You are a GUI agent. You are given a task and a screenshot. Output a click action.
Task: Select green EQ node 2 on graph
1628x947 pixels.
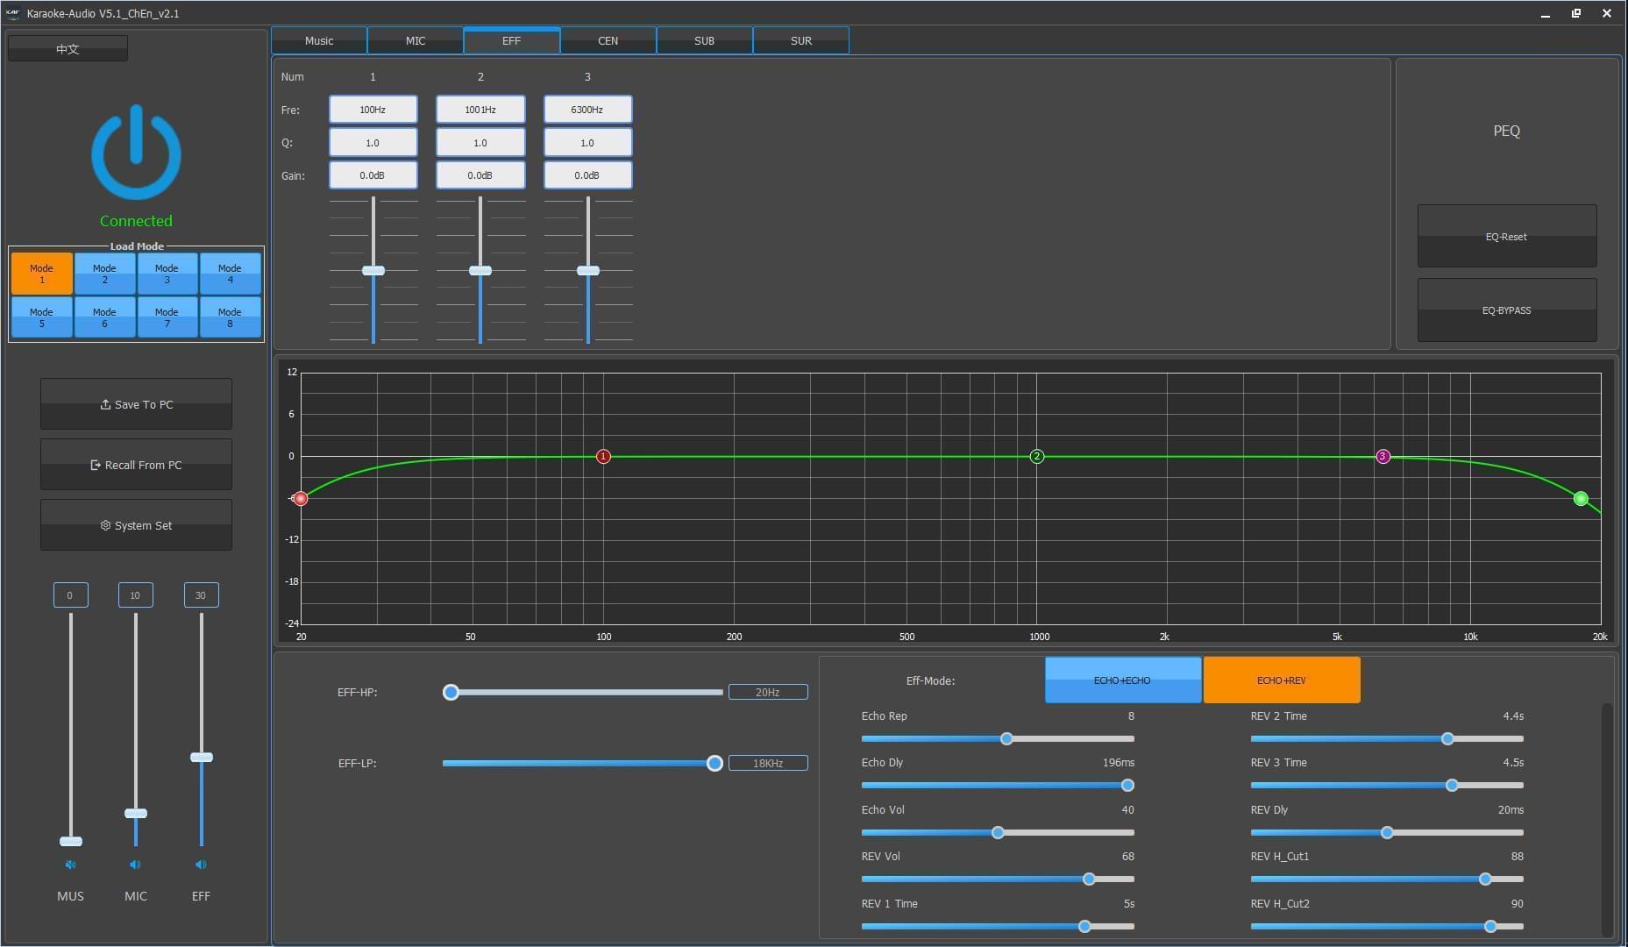pos(1037,456)
